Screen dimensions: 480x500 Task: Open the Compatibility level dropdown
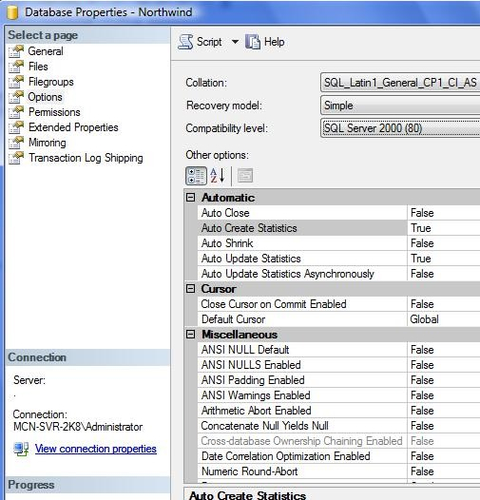pyautogui.click(x=400, y=128)
